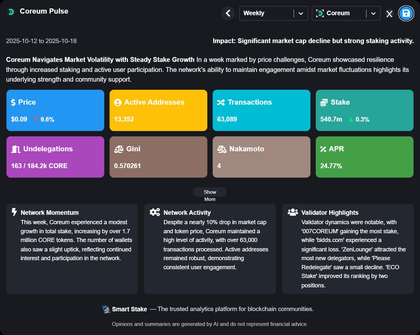The image size is (420, 335).
Task: Click the 540.7m stake value
Action: pos(331,119)
